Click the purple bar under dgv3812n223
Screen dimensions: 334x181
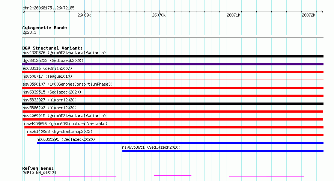tap(173, 64)
